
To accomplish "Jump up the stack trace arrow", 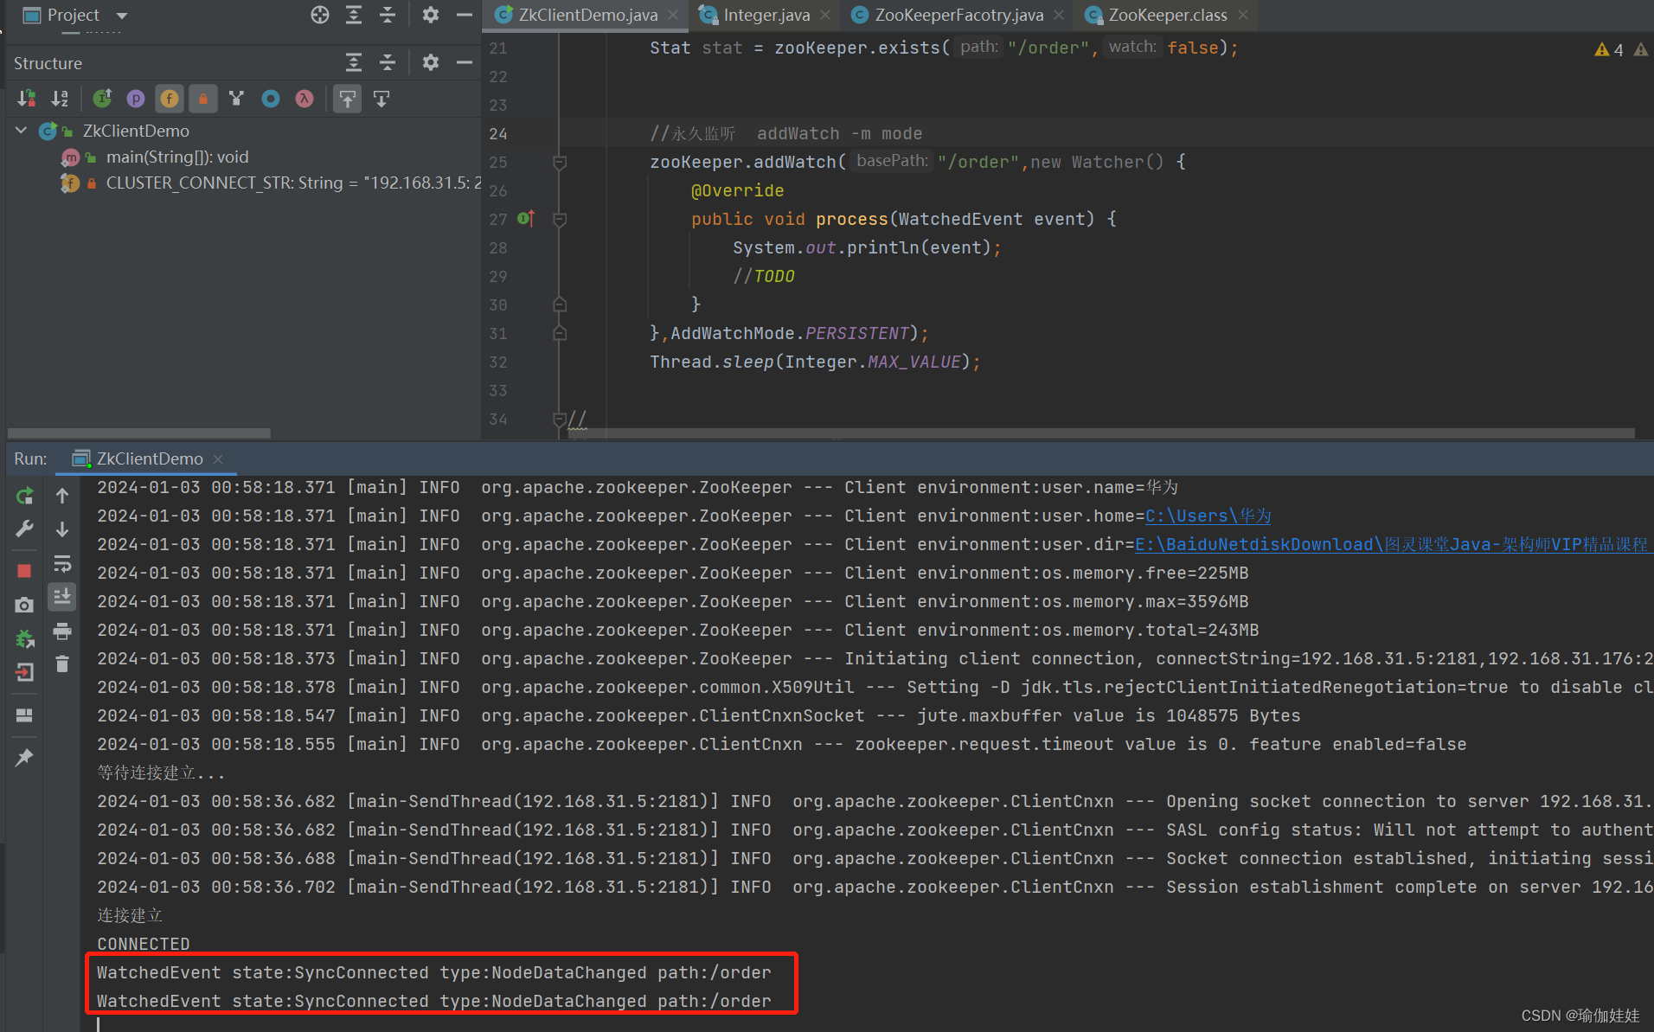I will (62, 496).
